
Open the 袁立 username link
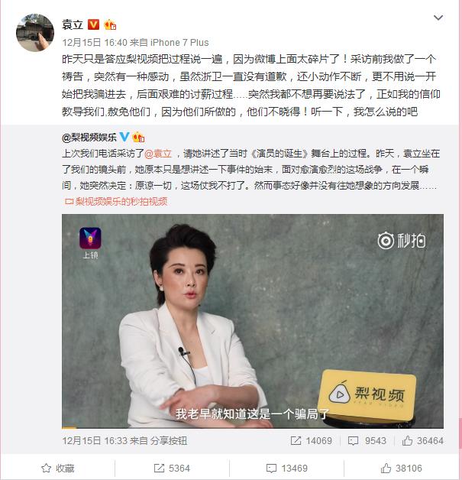73,24
